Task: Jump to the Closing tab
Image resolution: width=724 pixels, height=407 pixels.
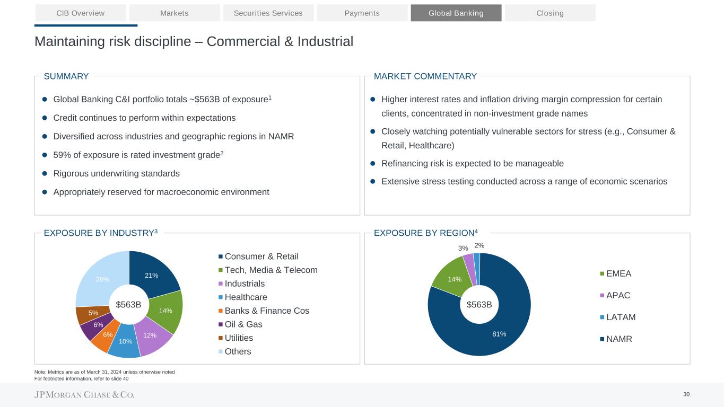Action: 550,13
